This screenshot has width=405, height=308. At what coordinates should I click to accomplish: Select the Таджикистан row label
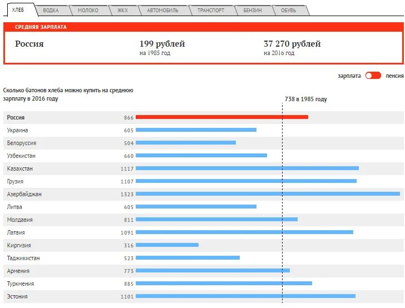click(x=23, y=258)
